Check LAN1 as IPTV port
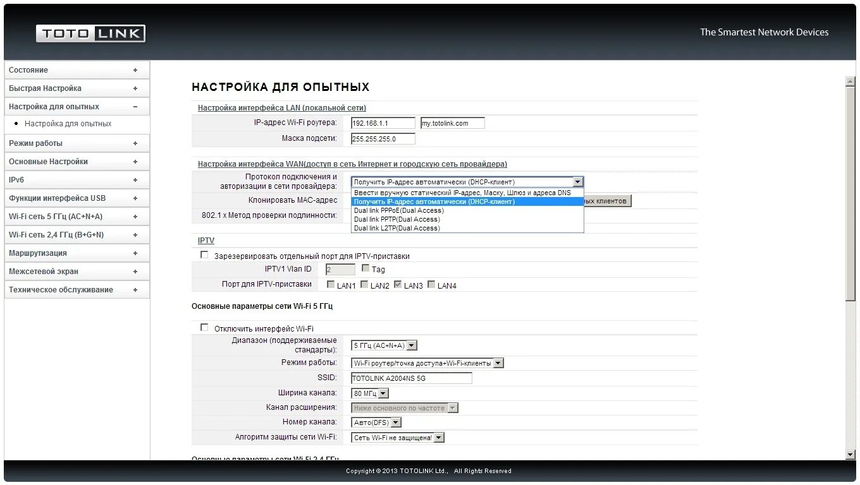The height and width of the screenshot is (485, 860). coord(331,285)
